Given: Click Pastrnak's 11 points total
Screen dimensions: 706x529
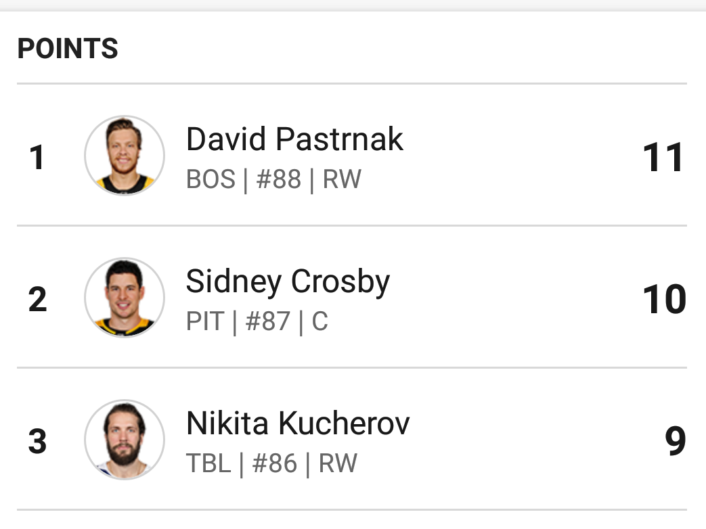Looking at the screenshot, I should [663, 158].
